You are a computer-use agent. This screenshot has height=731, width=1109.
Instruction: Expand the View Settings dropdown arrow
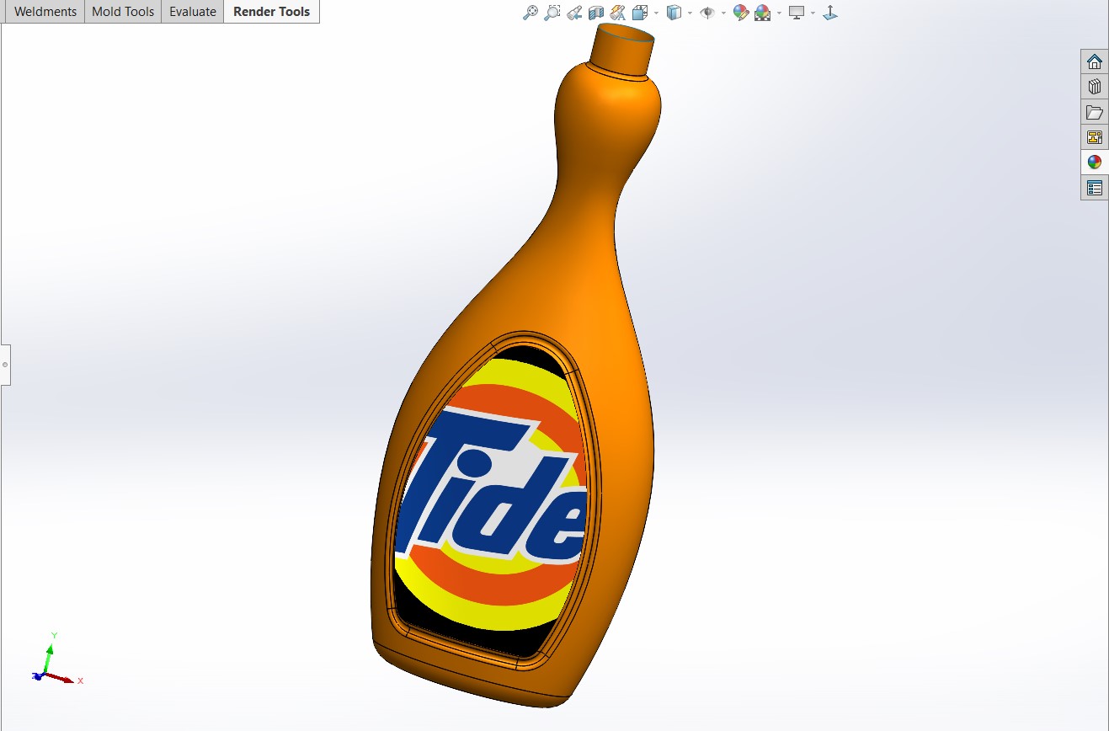click(x=813, y=13)
